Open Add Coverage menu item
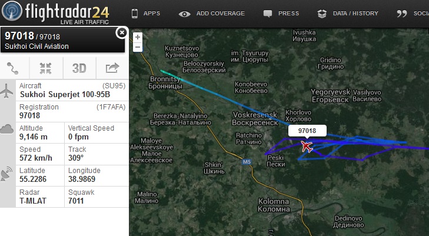The height and width of the screenshot is (236, 429). pyautogui.click(x=212, y=14)
